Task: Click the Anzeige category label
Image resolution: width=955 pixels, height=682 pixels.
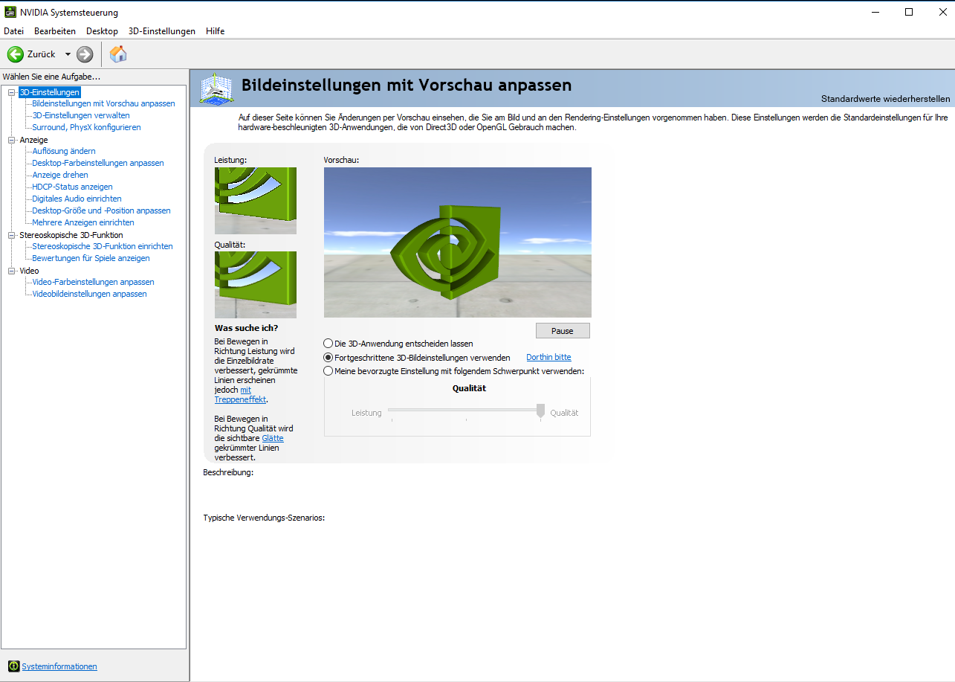Action: 33,140
